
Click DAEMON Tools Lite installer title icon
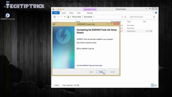tap(54, 24)
